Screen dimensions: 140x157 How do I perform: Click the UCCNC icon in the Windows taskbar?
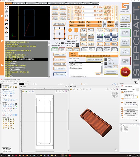coord(62,155)
